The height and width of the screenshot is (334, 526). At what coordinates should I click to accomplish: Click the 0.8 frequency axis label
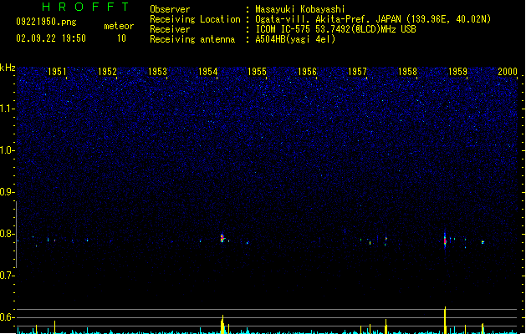[x=7, y=234]
